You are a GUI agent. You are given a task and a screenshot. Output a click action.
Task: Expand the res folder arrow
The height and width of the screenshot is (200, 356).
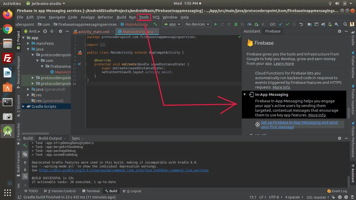click(28, 95)
